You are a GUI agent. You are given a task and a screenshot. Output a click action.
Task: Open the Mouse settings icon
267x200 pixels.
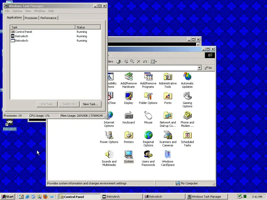click(148, 118)
